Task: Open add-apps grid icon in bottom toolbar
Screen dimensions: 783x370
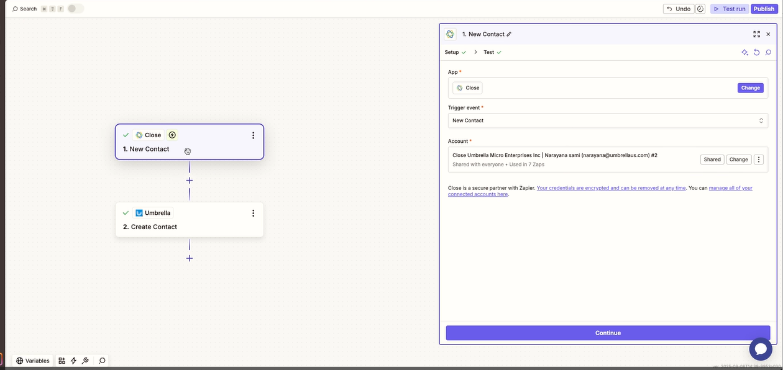Action: tap(62, 361)
